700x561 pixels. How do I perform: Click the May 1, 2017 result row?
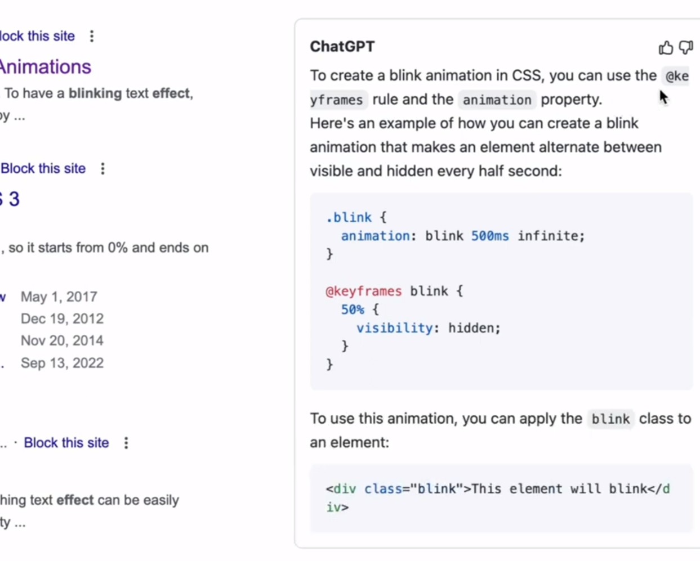[x=59, y=297]
